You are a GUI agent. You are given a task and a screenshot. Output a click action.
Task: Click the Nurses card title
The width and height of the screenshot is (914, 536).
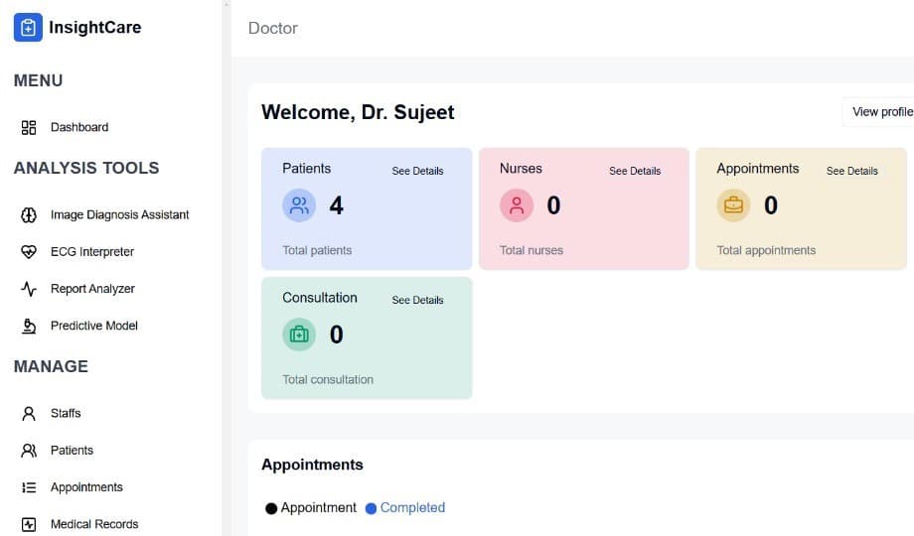[521, 169]
